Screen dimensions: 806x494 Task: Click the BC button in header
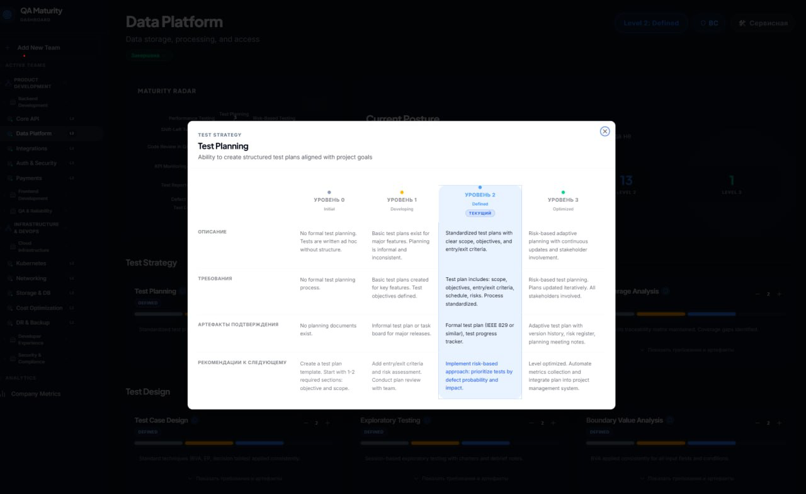[x=709, y=23]
